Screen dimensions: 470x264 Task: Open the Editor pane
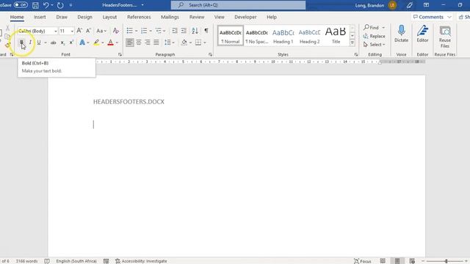pyautogui.click(x=422, y=34)
